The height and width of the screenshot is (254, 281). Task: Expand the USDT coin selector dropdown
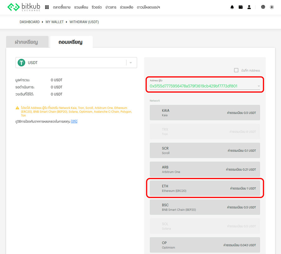tap(131, 63)
